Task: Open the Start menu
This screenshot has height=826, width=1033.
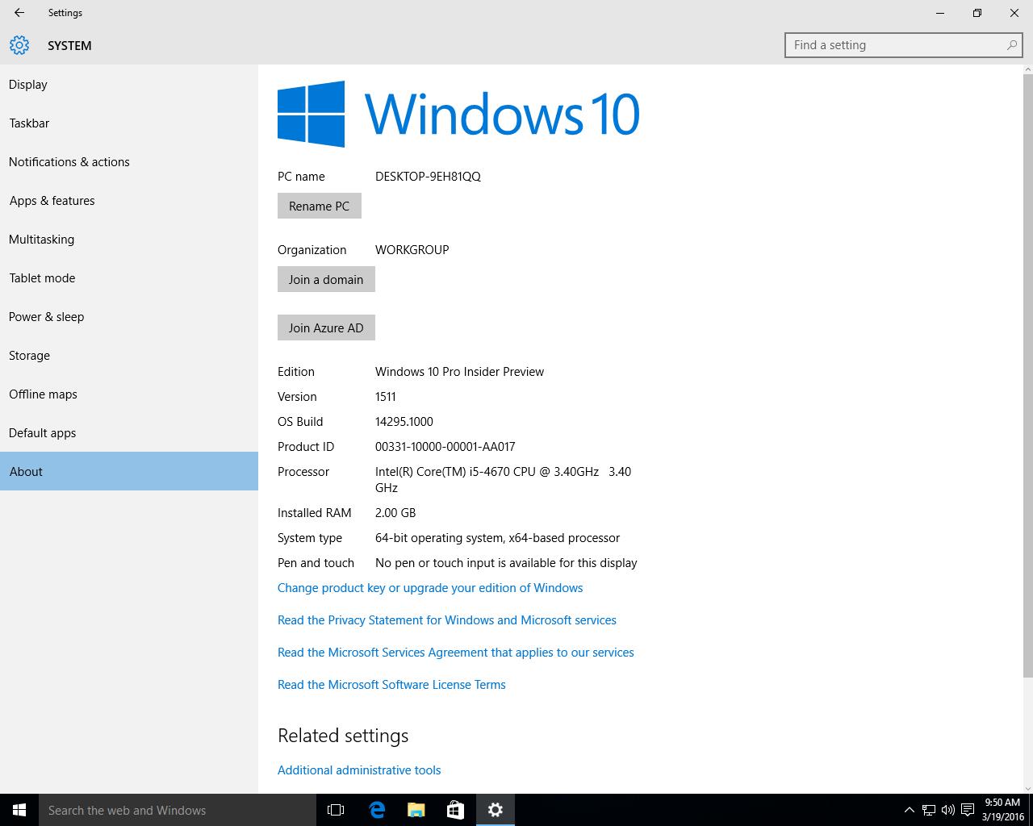Action: [x=19, y=810]
